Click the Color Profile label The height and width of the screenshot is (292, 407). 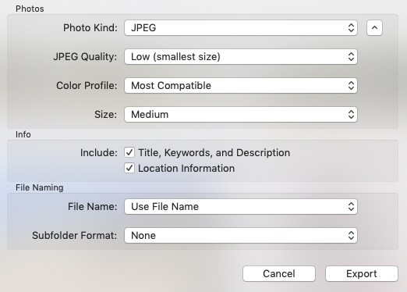tap(87, 86)
